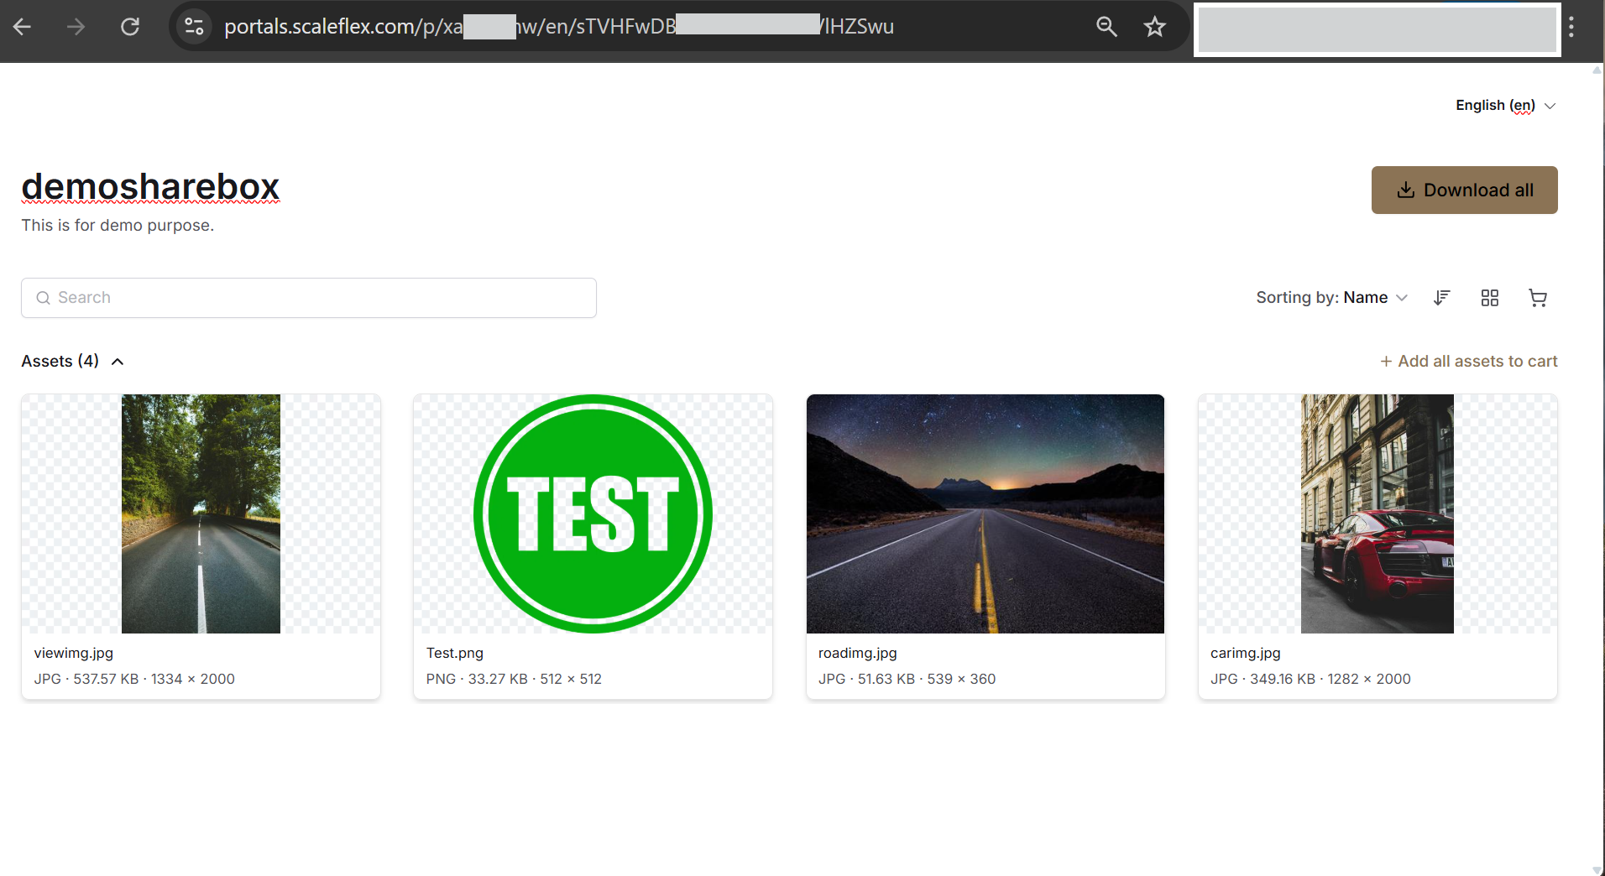Image resolution: width=1605 pixels, height=876 pixels.
Task: Open the green Test.png thumbnail
Action: coord(593,514)
